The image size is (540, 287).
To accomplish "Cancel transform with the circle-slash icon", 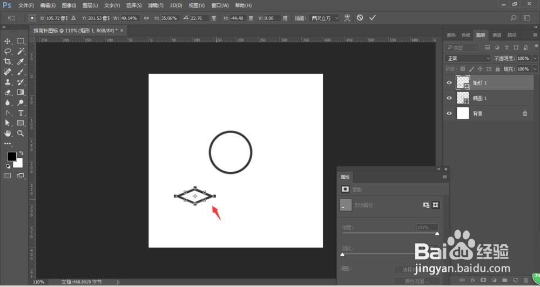I will [x=360, y=18].
